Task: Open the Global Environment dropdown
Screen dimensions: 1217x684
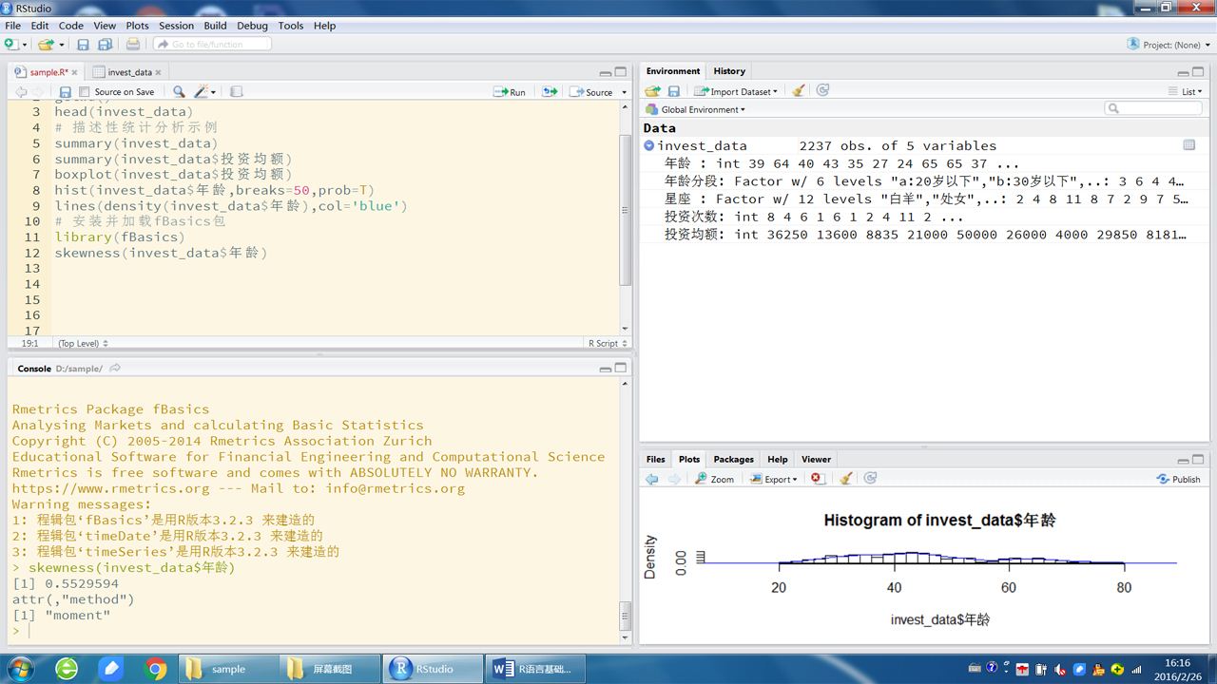Action: 695,109
